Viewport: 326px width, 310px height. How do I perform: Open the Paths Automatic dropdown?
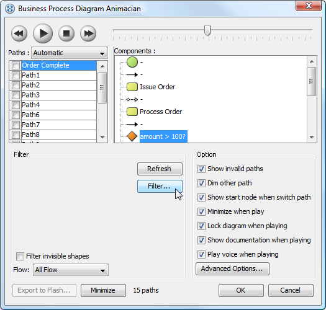point(70,53)
